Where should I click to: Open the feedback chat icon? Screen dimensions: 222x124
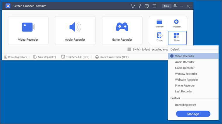pos(147,6)
